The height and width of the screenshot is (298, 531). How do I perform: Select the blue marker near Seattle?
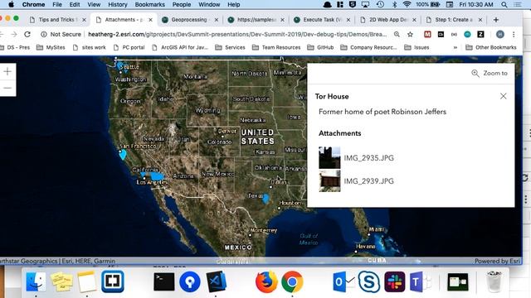[x=120, y=66]
